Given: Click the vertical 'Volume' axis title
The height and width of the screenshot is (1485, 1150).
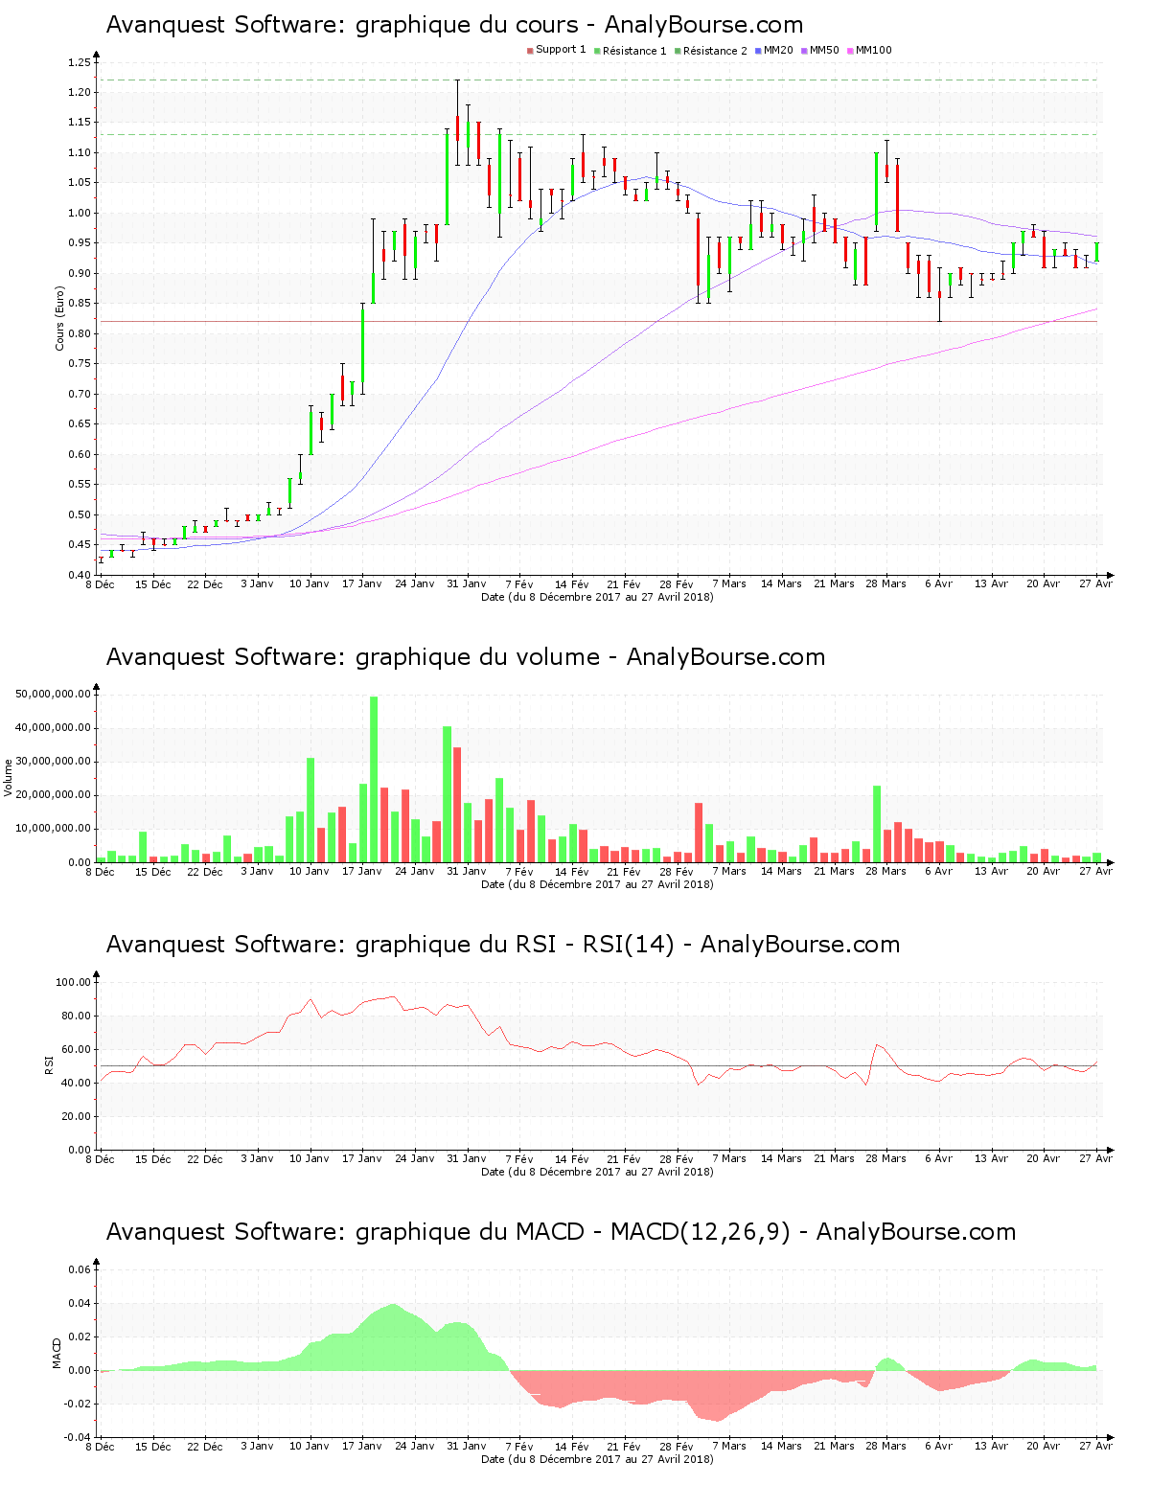Looking at the screenshot, I should coord(9,777).
